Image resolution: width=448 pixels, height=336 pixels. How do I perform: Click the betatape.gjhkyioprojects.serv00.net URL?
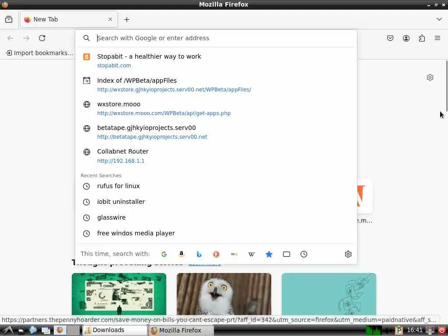[x=152, y=137]
